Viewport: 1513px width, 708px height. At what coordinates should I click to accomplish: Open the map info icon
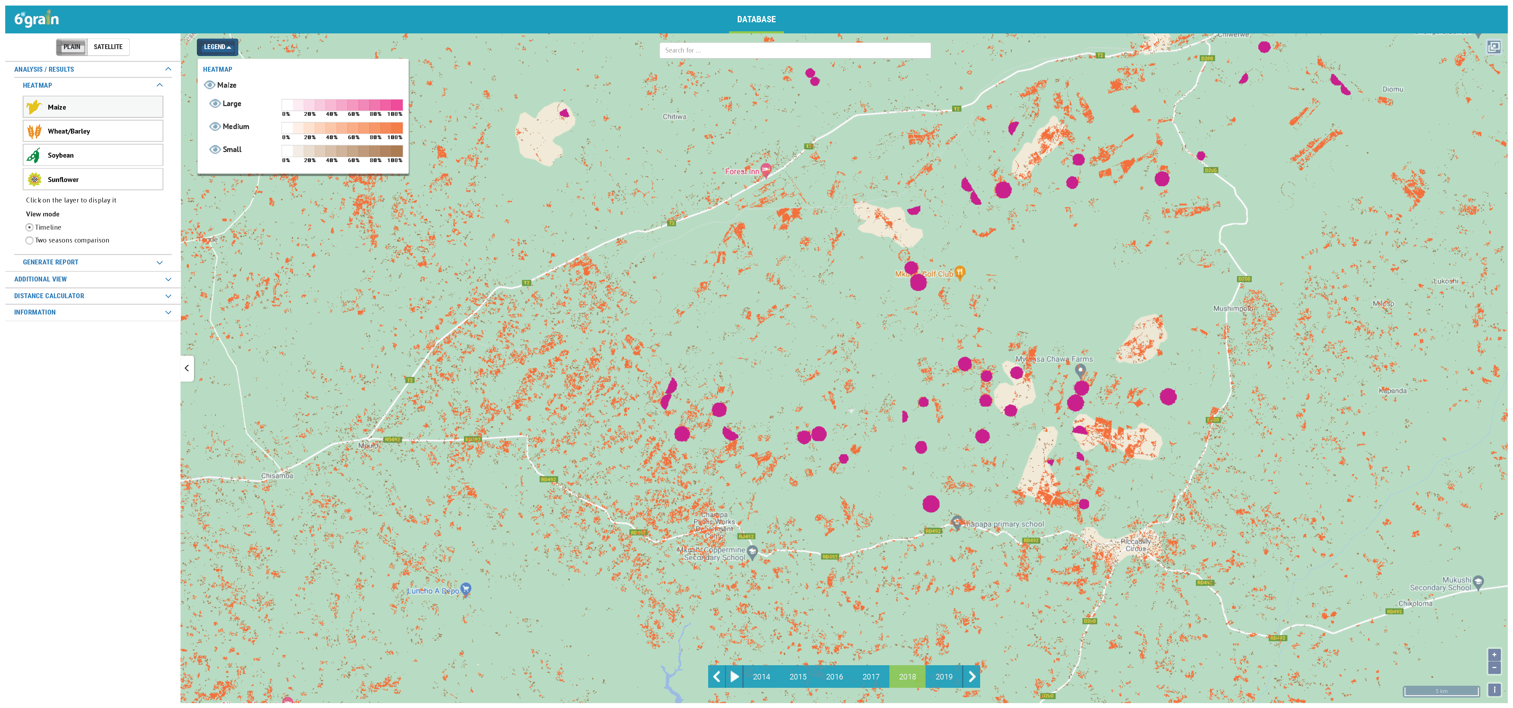(x=1494, y=690)
